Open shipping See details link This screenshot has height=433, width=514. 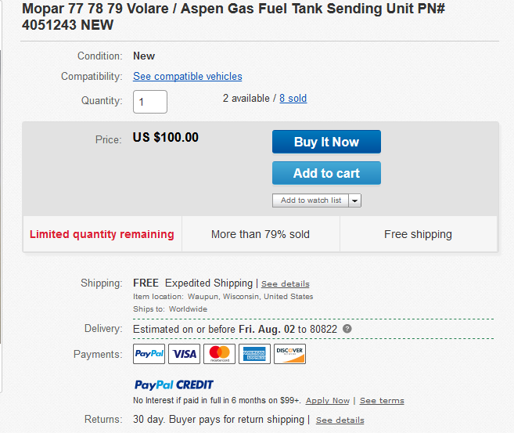[286, 283]
